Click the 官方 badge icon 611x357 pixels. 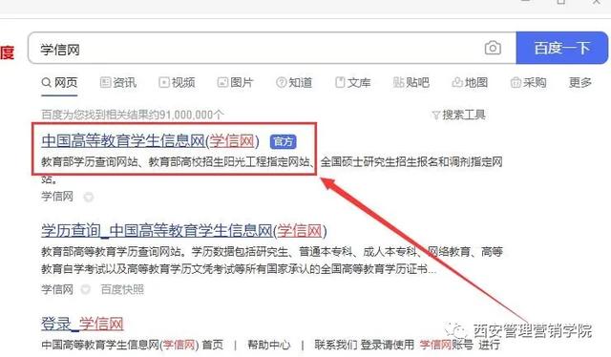coord(284,142)
